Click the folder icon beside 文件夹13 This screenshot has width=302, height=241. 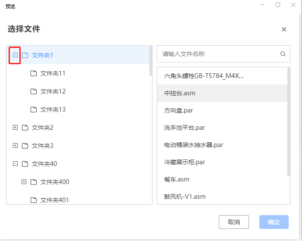click(x=34, y=110)
